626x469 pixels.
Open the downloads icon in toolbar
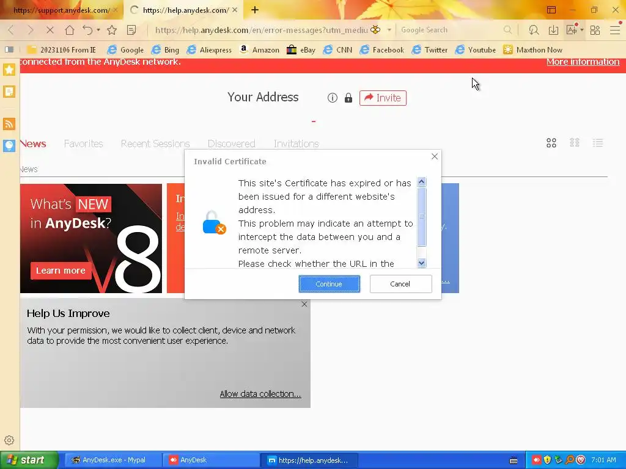pyautogui.click(x=553, y=30)
